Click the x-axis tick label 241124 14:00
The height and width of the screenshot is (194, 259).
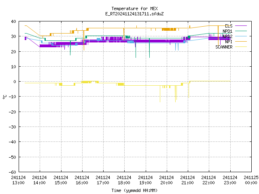[x=40, y=180]
